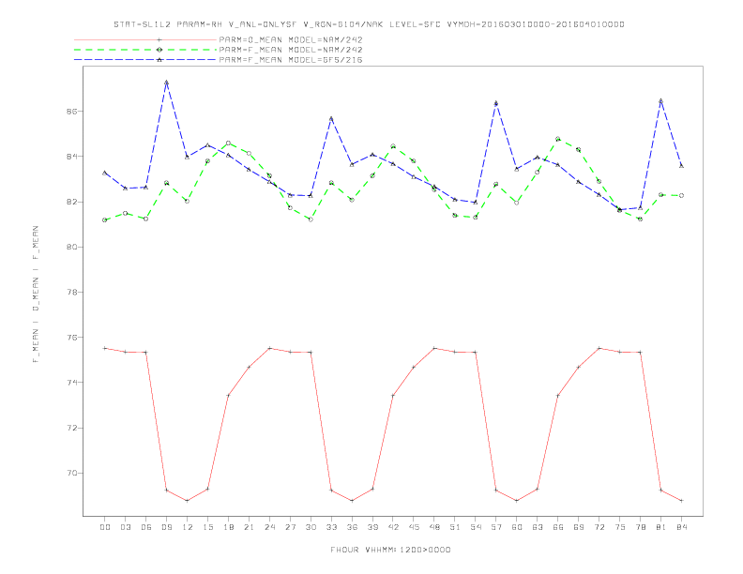Click the blue GFS peak marker at hour 81
The image size is (743, 574).
click(660, 101)
